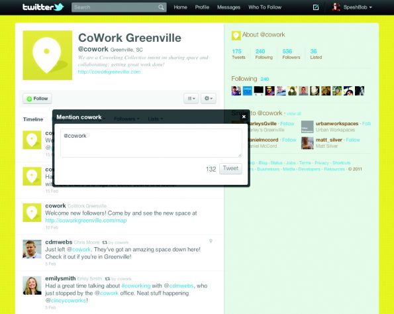The height and width of the screenshot is (314, 394).
Task: Follow matt_silver
Action: (353, 140)
